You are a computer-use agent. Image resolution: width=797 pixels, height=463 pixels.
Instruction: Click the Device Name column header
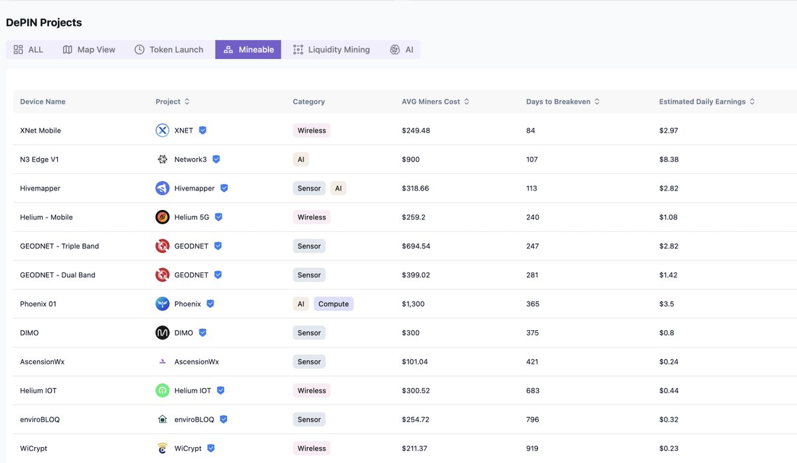(43, 102)
